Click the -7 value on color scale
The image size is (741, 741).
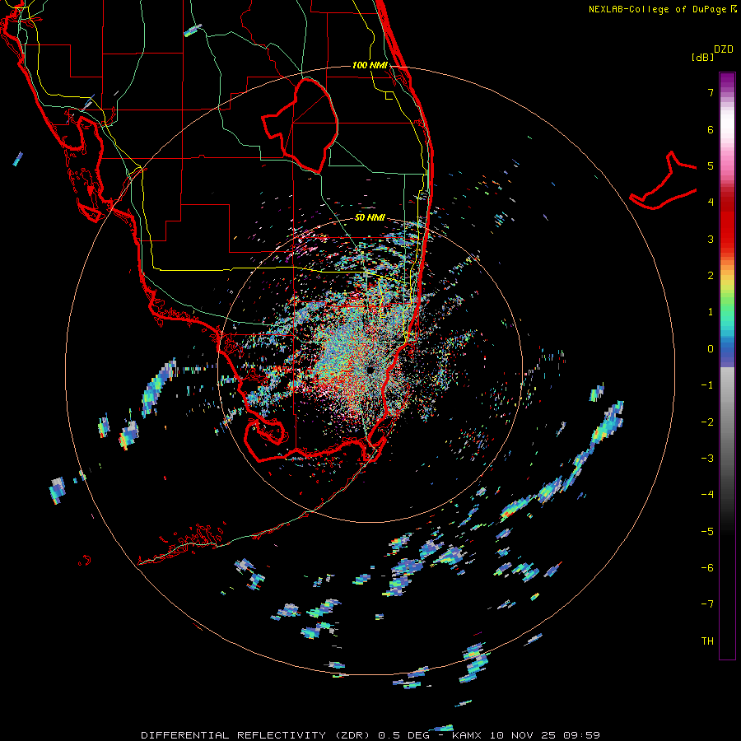[x=707, y=604]
